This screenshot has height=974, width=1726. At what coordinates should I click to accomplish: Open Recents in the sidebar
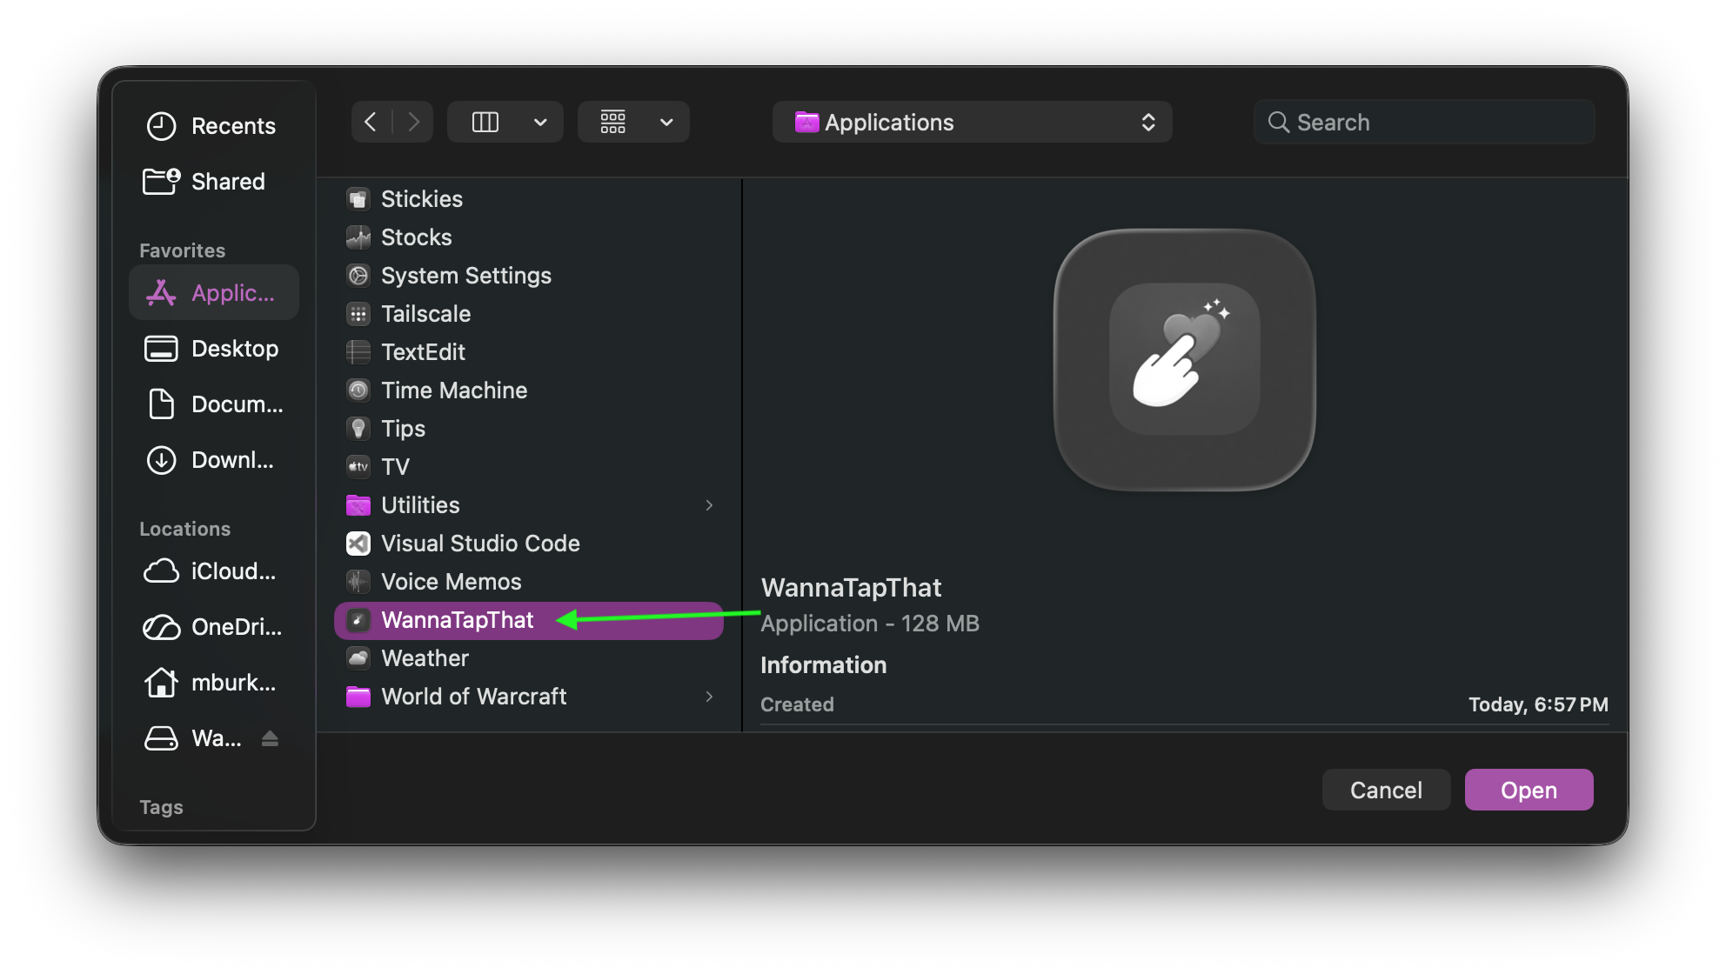[x=214, y=126]
